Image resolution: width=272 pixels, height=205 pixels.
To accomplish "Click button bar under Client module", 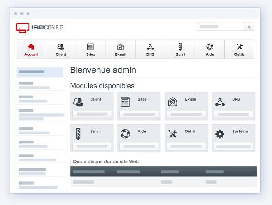I will coord(92,114).
